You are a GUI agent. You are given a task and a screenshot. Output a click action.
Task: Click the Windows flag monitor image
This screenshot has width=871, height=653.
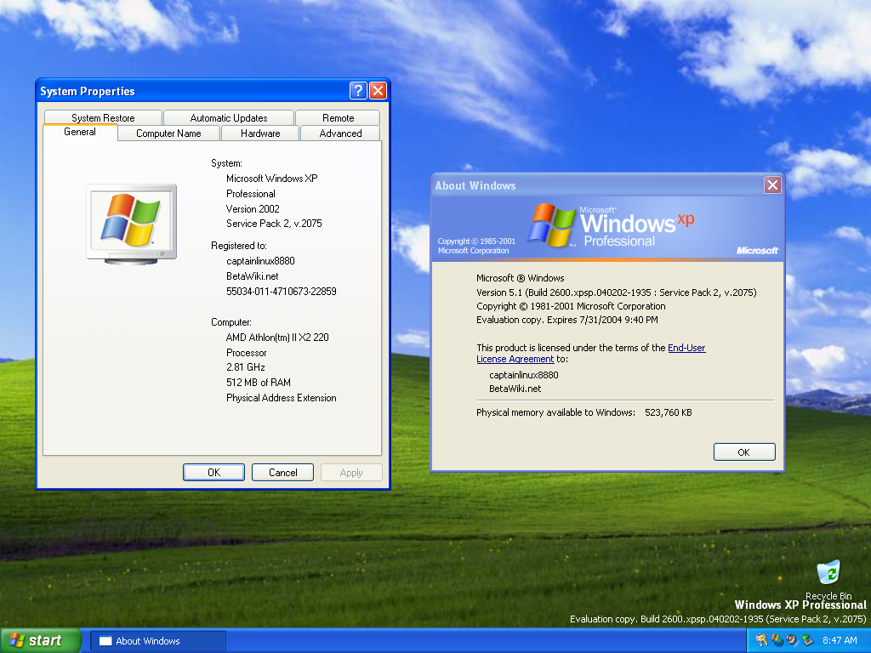coord(132,224)
